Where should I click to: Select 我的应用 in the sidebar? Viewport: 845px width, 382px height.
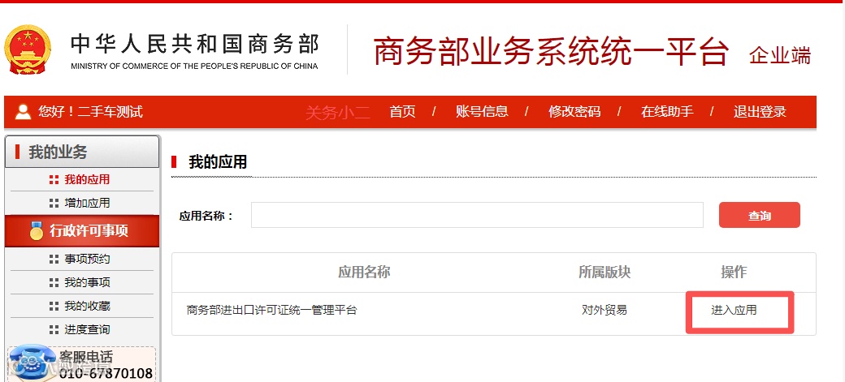(x=87, y=180)
